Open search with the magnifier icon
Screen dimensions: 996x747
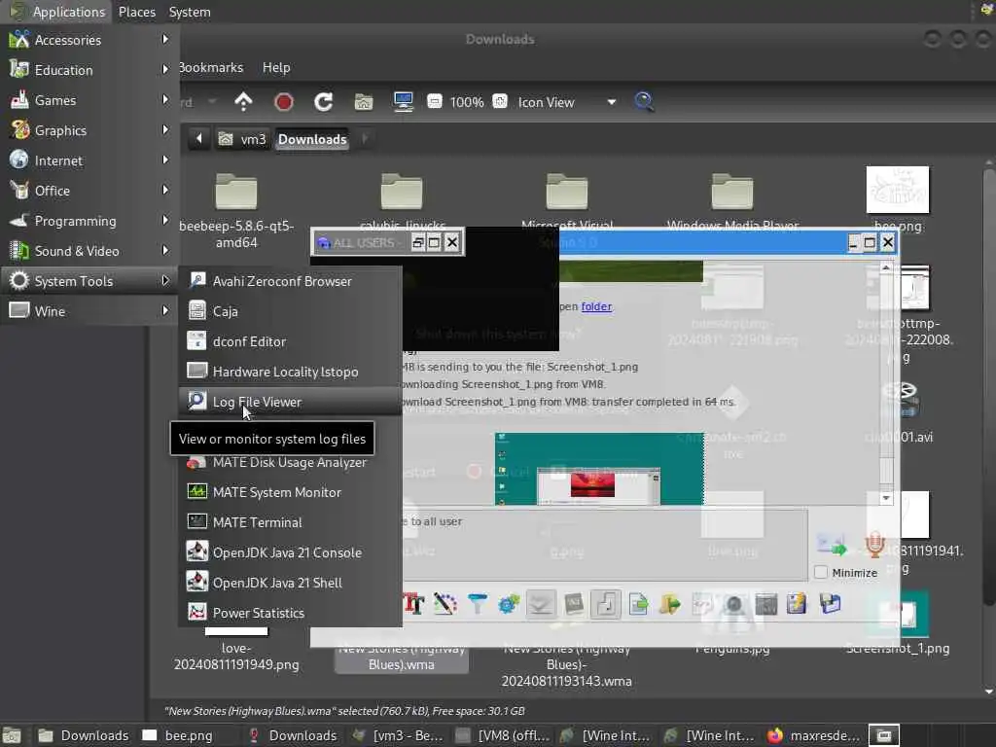(x=644, y=101)
